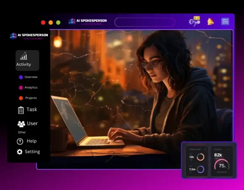
Task: Open the Task clipboard menu item
Action: (x=28, y=110)
